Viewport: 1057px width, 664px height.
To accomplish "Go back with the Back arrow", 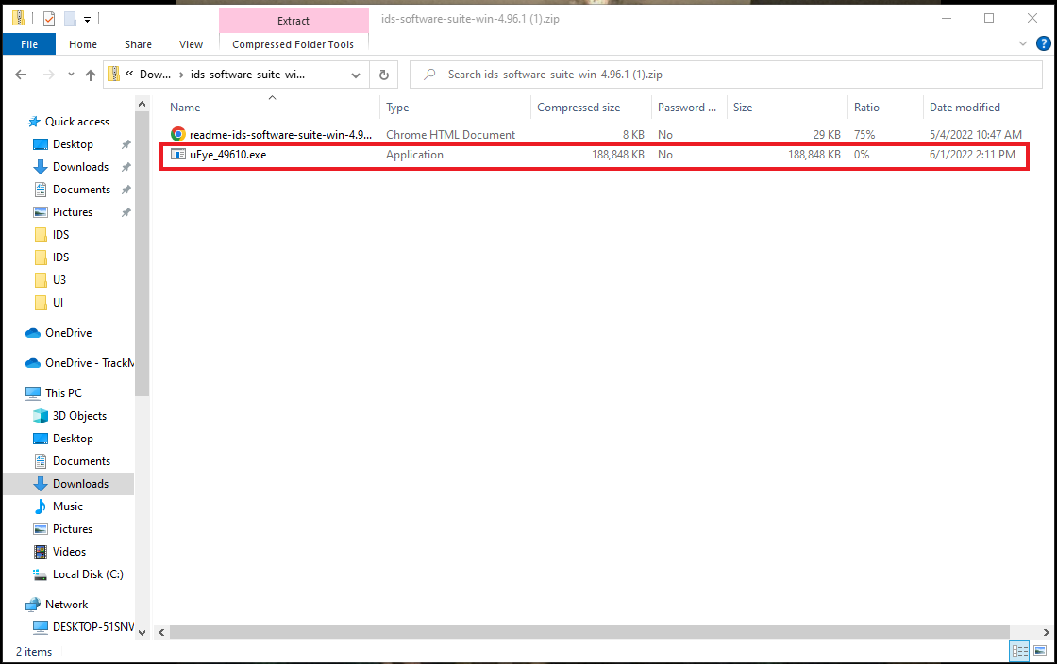I will 21,75.
